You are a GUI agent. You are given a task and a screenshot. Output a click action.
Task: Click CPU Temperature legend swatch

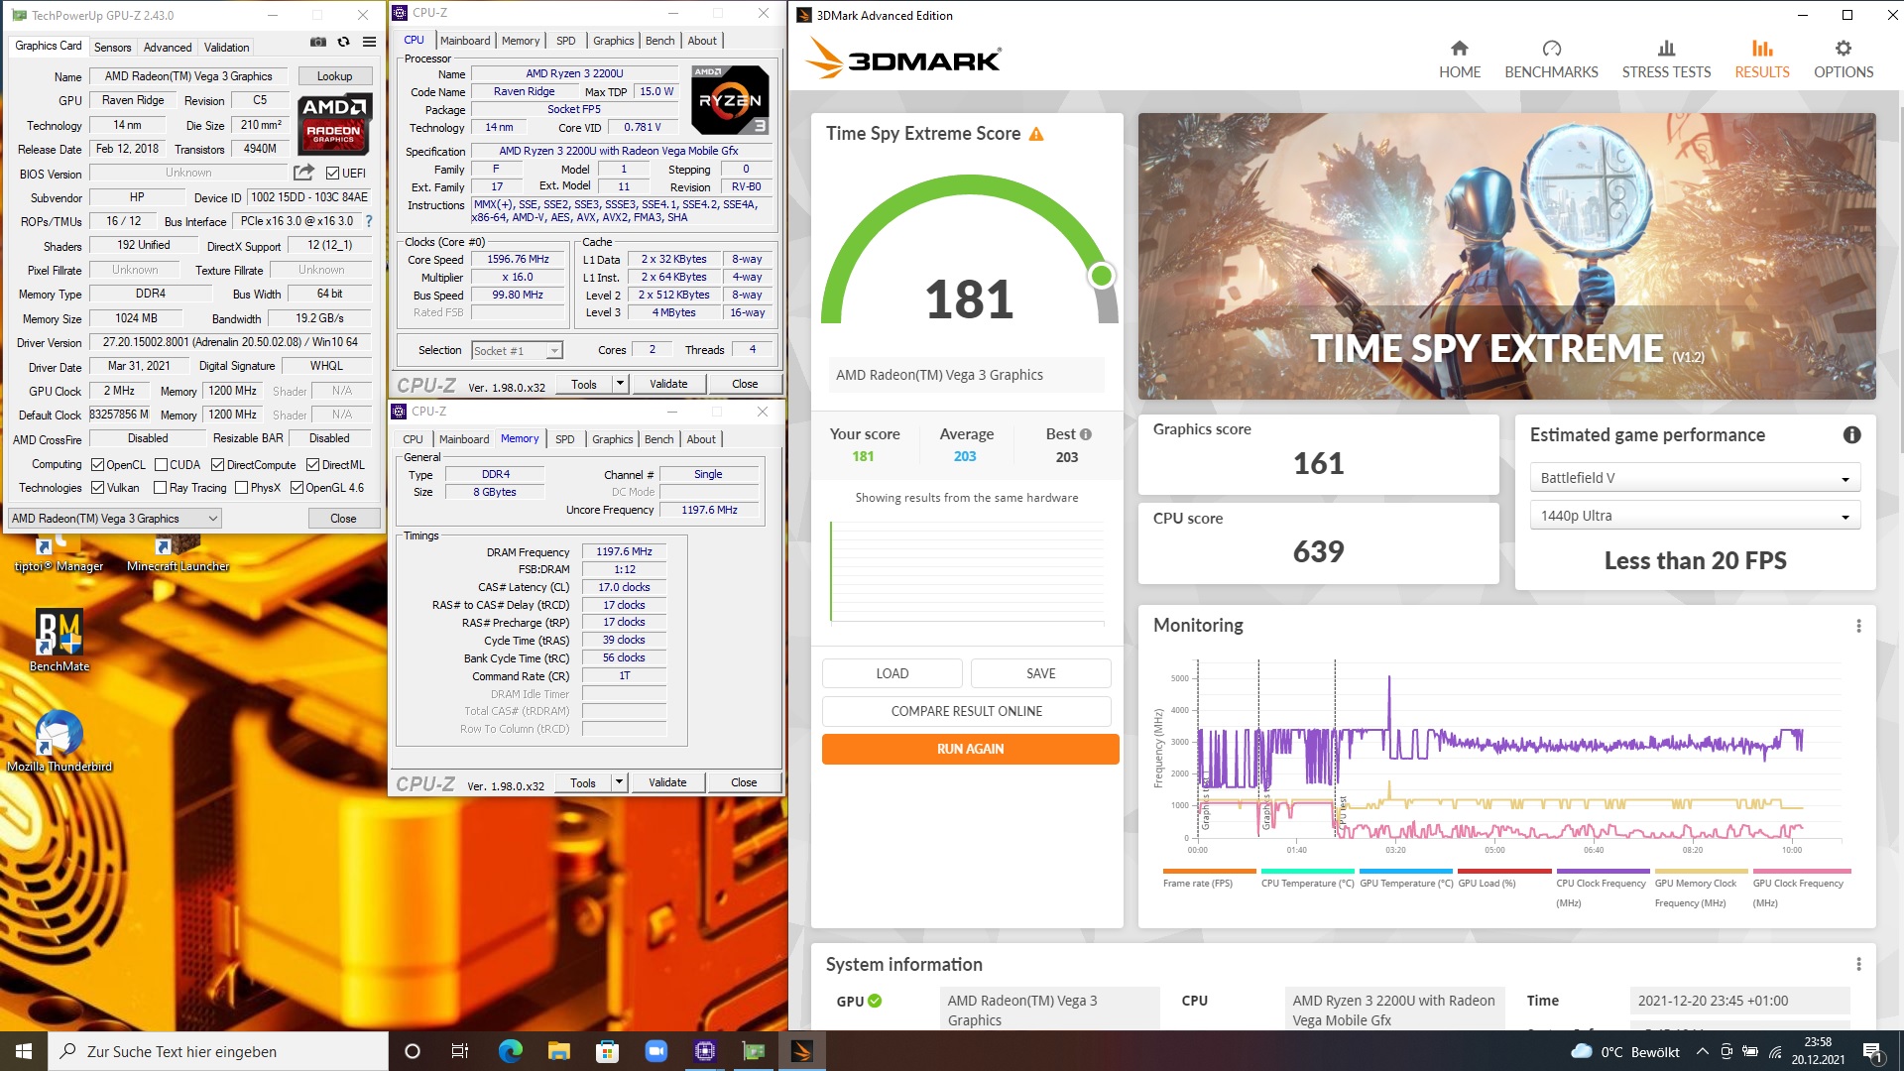(1307, 871)
